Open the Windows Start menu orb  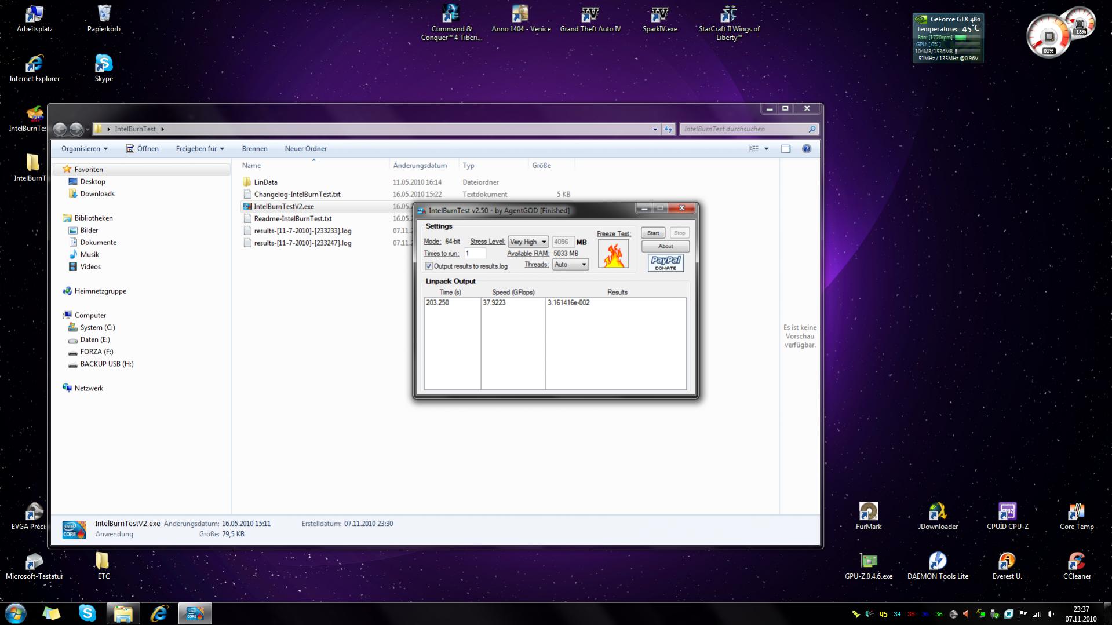pyautogui.click(x=16, y=613)
